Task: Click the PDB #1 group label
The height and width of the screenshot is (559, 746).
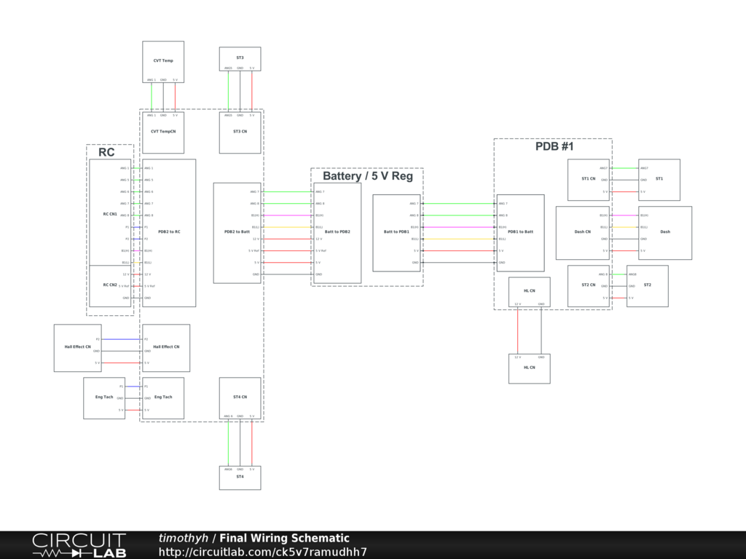Action: [554, 146]
